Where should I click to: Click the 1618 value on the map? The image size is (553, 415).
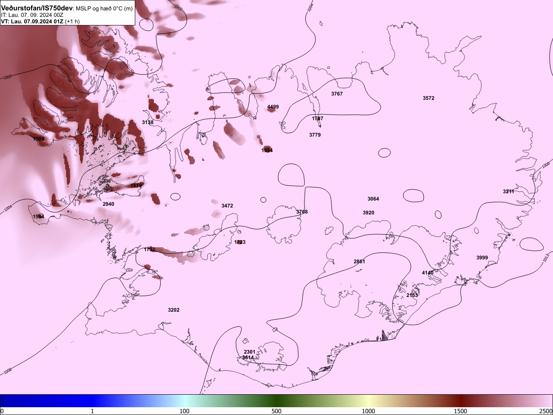coord(136,185)
